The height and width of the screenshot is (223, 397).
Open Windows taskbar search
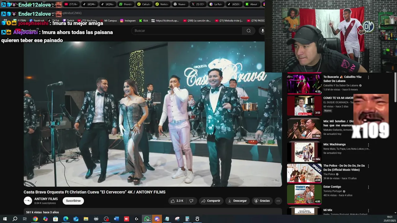coord(15,219)
